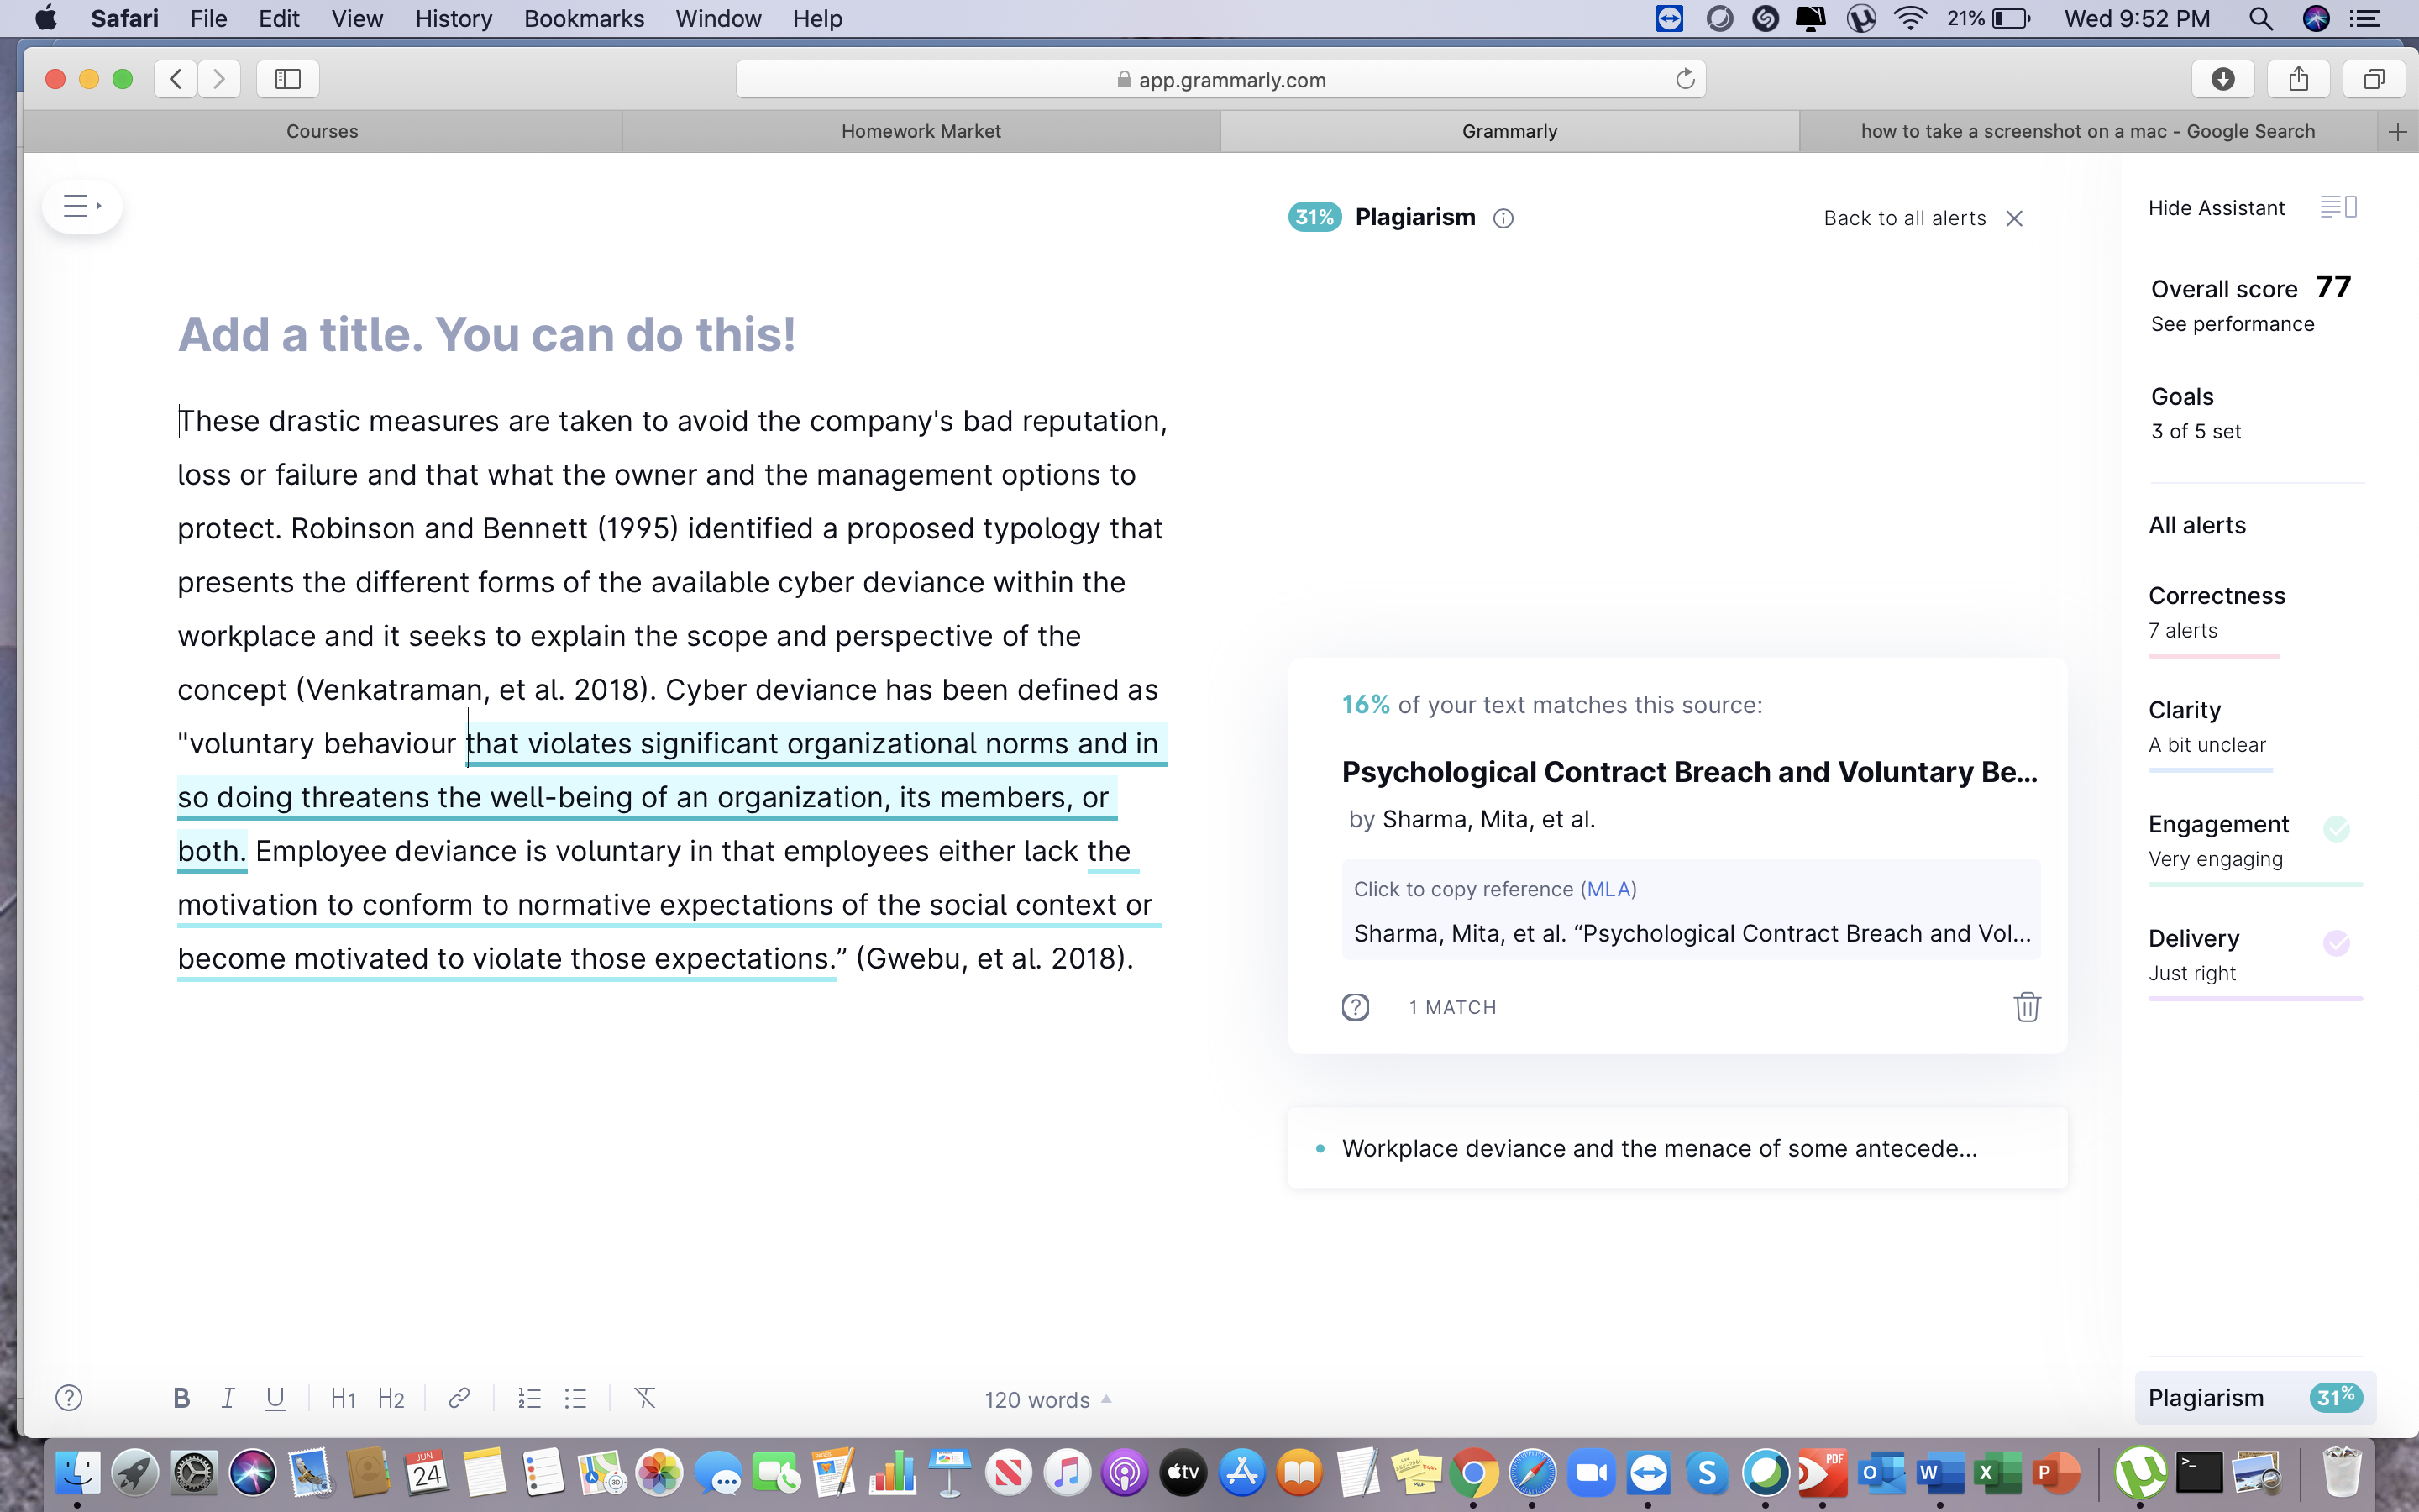The width and height of the screenshot is (2419, 1512).
Task: Apply Heading 1 style
Action: (343, 1398)
